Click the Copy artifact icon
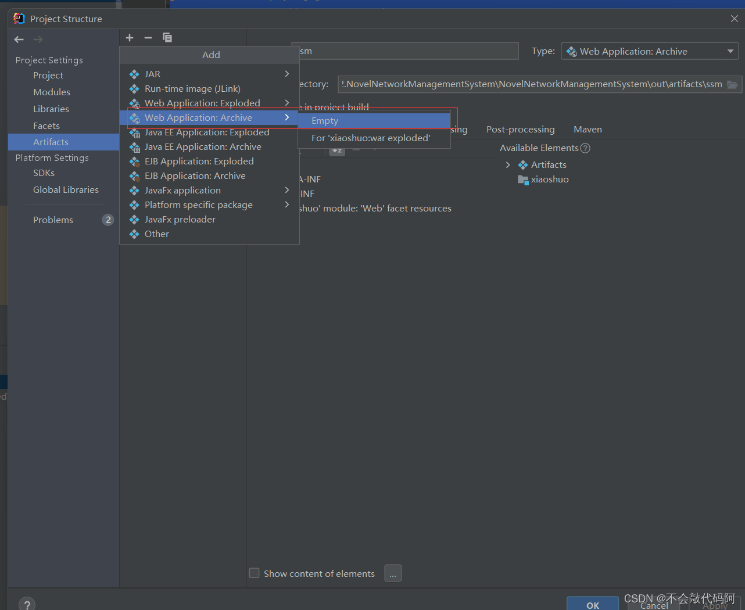745x610 pixels. pos(167,38)
